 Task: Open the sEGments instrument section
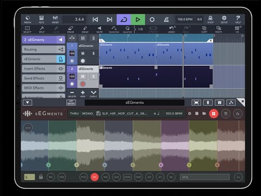pyautogui.click(x=43, y=59)
